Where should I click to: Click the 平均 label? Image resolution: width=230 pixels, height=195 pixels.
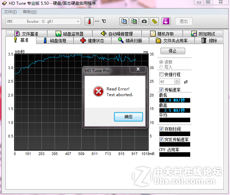(163, 115)
